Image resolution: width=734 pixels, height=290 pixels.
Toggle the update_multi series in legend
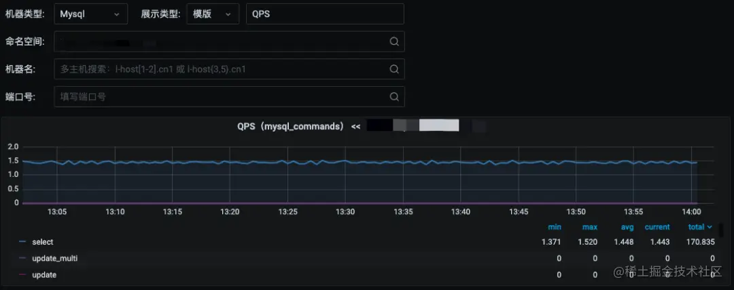click(x=55, y=258)
